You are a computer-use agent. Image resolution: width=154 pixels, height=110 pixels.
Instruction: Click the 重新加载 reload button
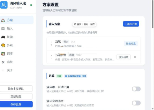coord(16,96)
